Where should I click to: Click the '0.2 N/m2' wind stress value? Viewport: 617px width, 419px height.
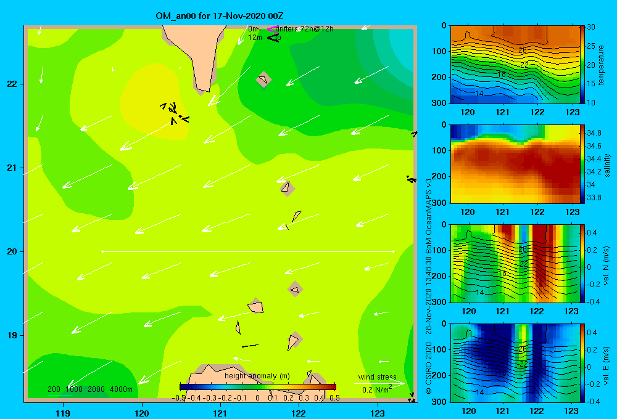[x=376, y=389]
